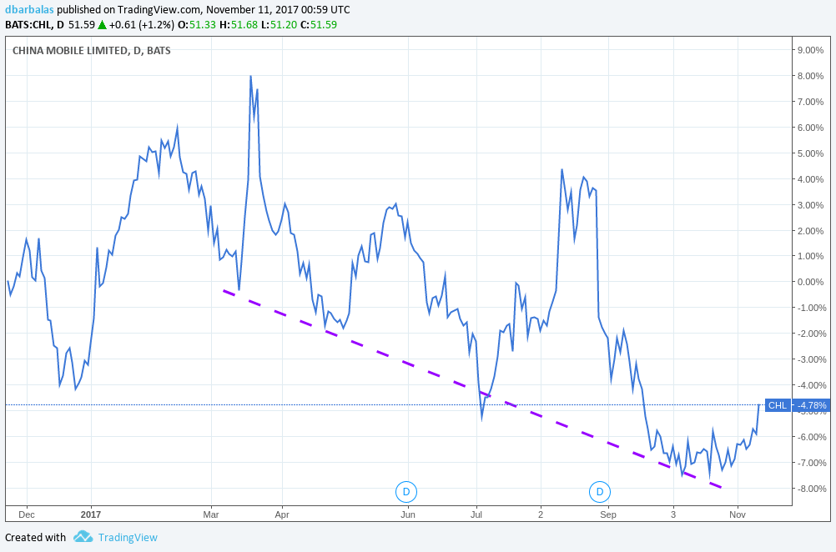Open the dbarbalas author profile link
This screenshot has width=836, height=552.
[x=29, y=10]
